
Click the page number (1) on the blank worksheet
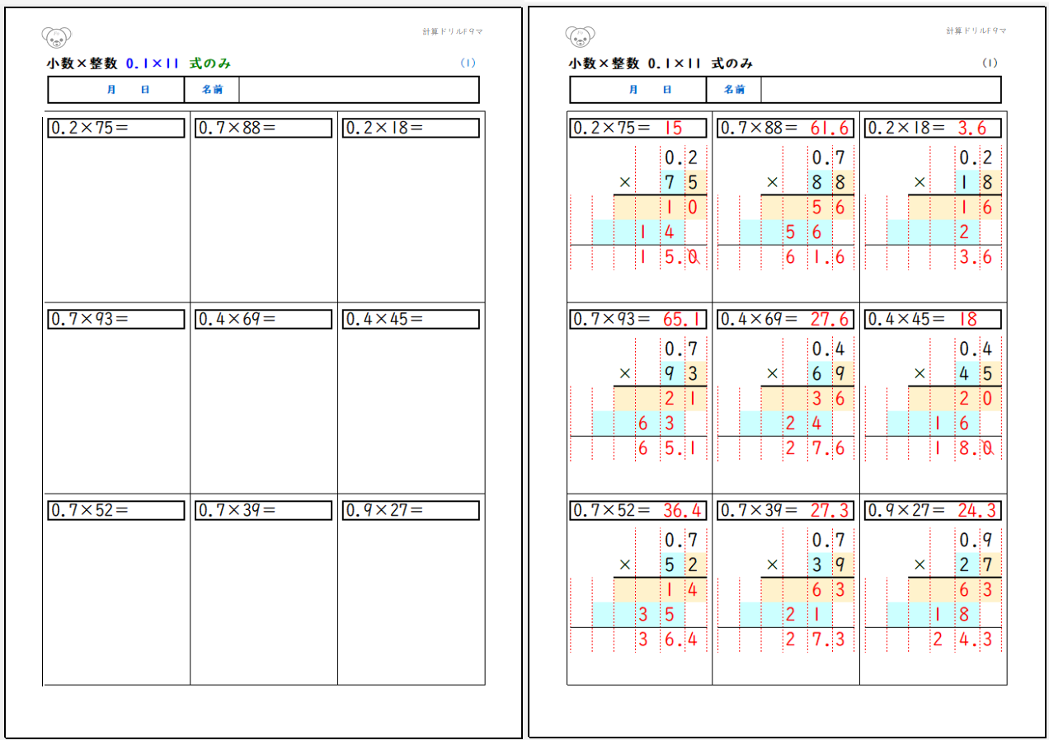(x=468, y=63)
